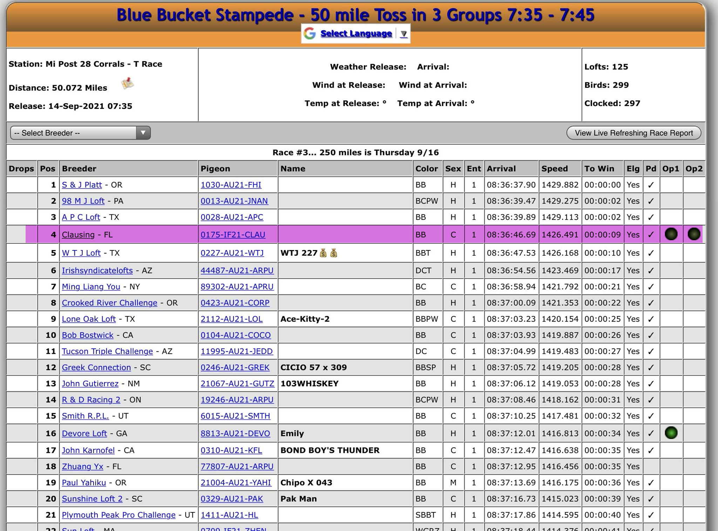Click Op1 dark dot in Clausing row

[x=671, y=234]
